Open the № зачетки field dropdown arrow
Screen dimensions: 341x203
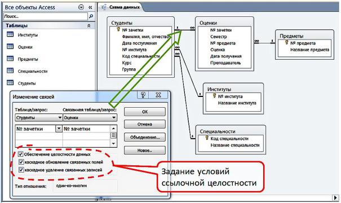[x=59, y=129]
